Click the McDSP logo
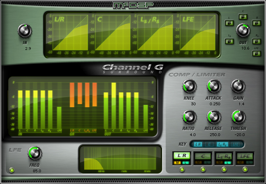Screen dimensions: 266x184 pos(133,5)
